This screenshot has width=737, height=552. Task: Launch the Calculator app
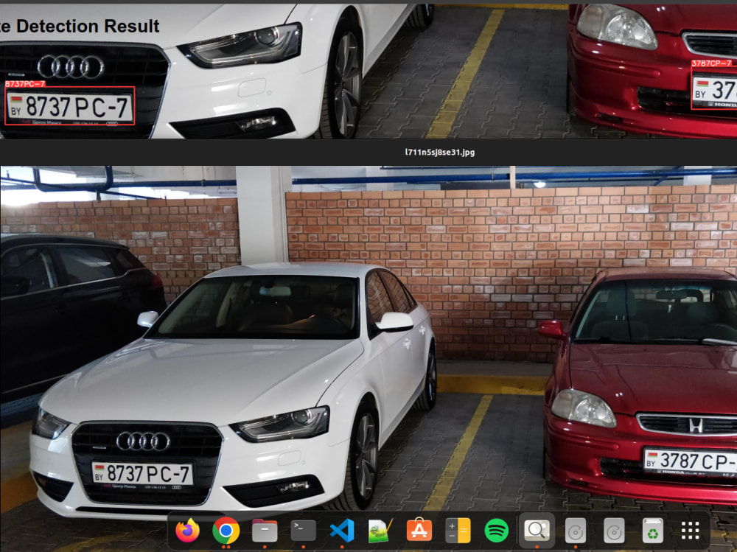pyautogui.click(x=458, y=531)
